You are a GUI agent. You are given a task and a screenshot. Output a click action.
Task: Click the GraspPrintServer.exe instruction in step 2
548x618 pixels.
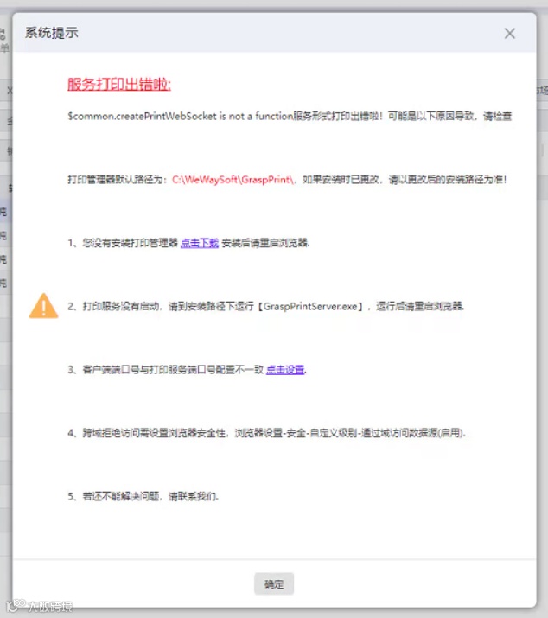click(x=266, y=306)
